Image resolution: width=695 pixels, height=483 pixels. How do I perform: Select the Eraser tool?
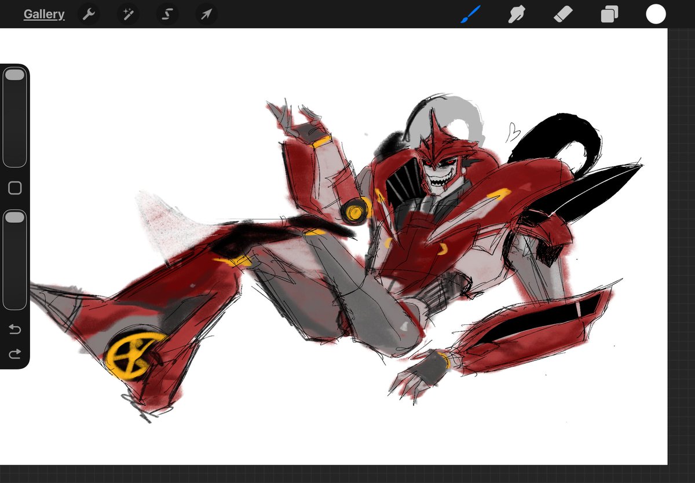tap(563, 14)
